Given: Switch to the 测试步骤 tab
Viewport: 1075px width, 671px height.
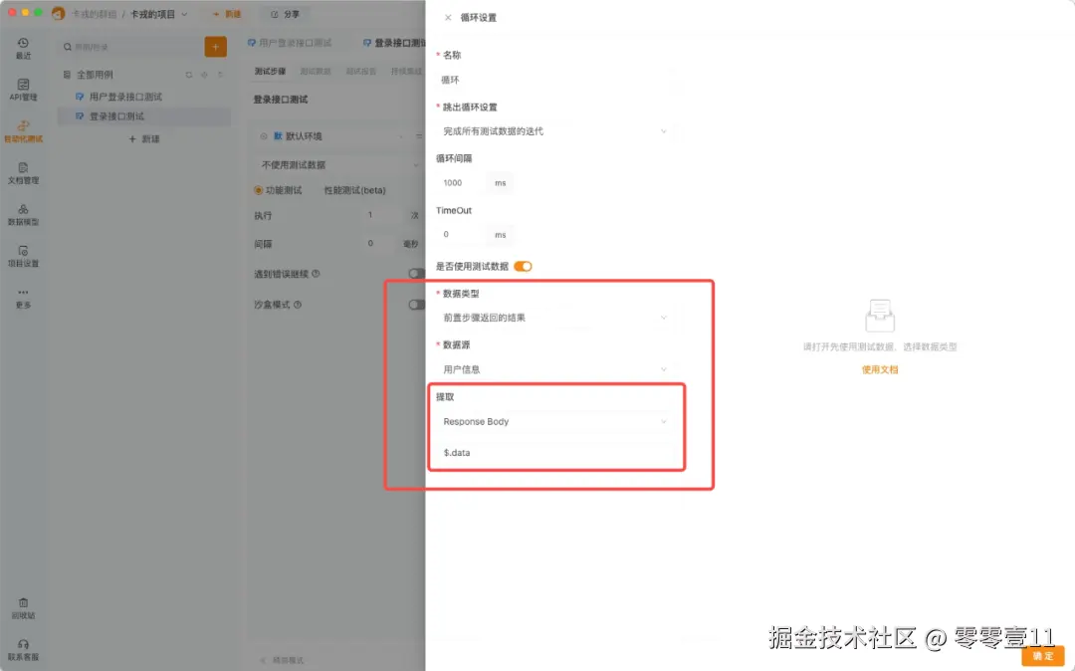Looking at the screenshot, I should [270, 72].
